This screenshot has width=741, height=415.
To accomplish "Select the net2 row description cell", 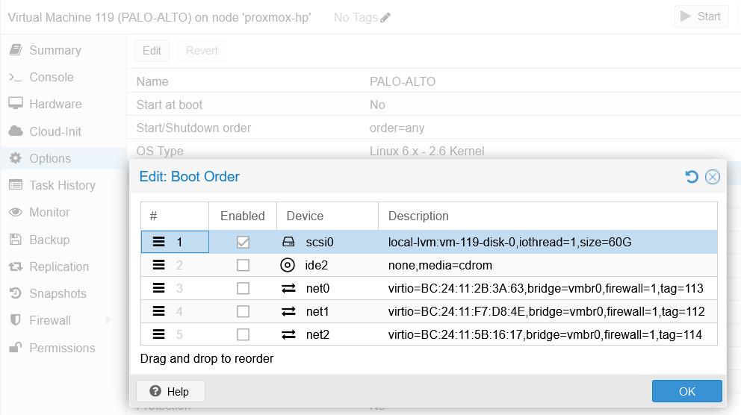I will coord(545,334).
